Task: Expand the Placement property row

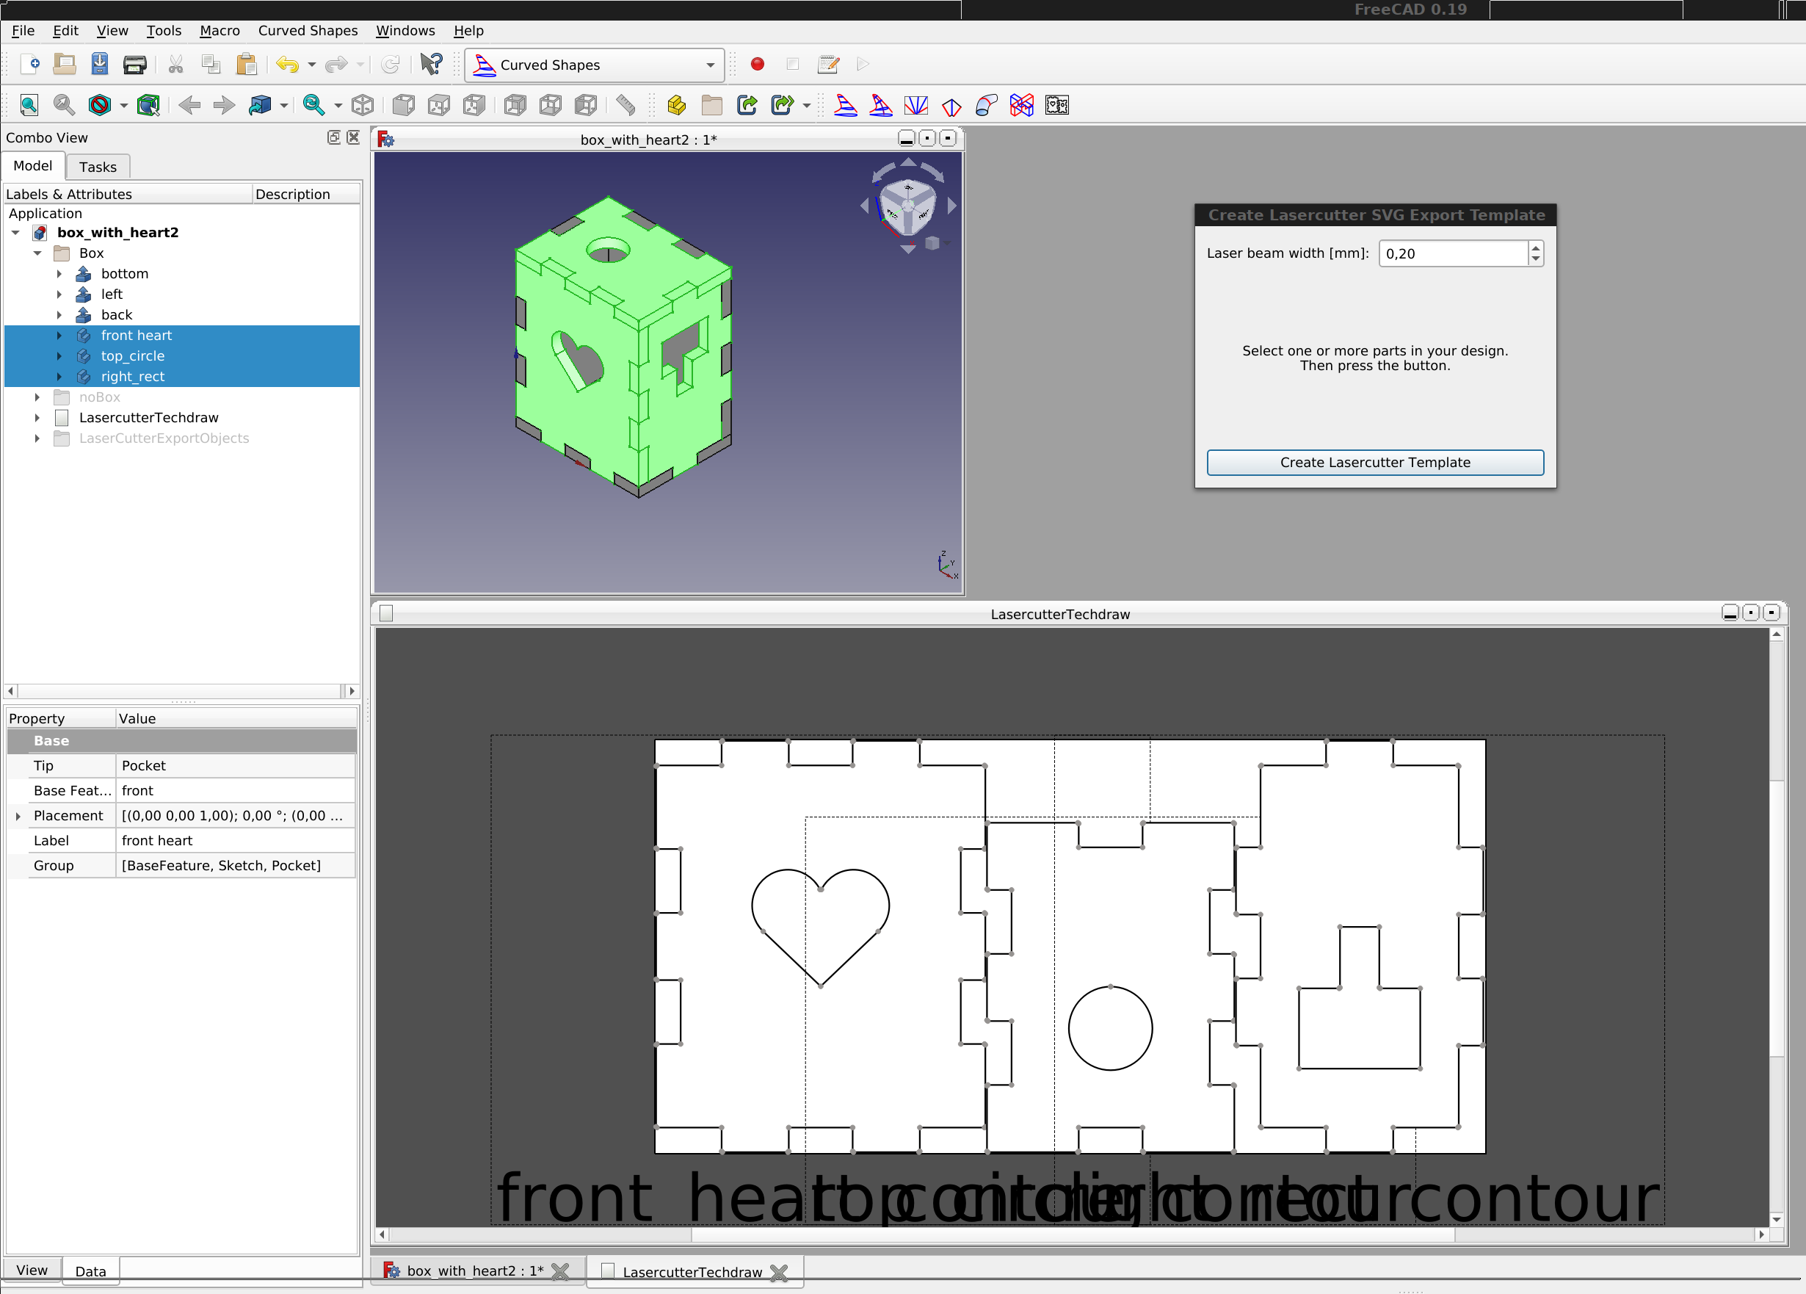Action: (x=18, y=817)
